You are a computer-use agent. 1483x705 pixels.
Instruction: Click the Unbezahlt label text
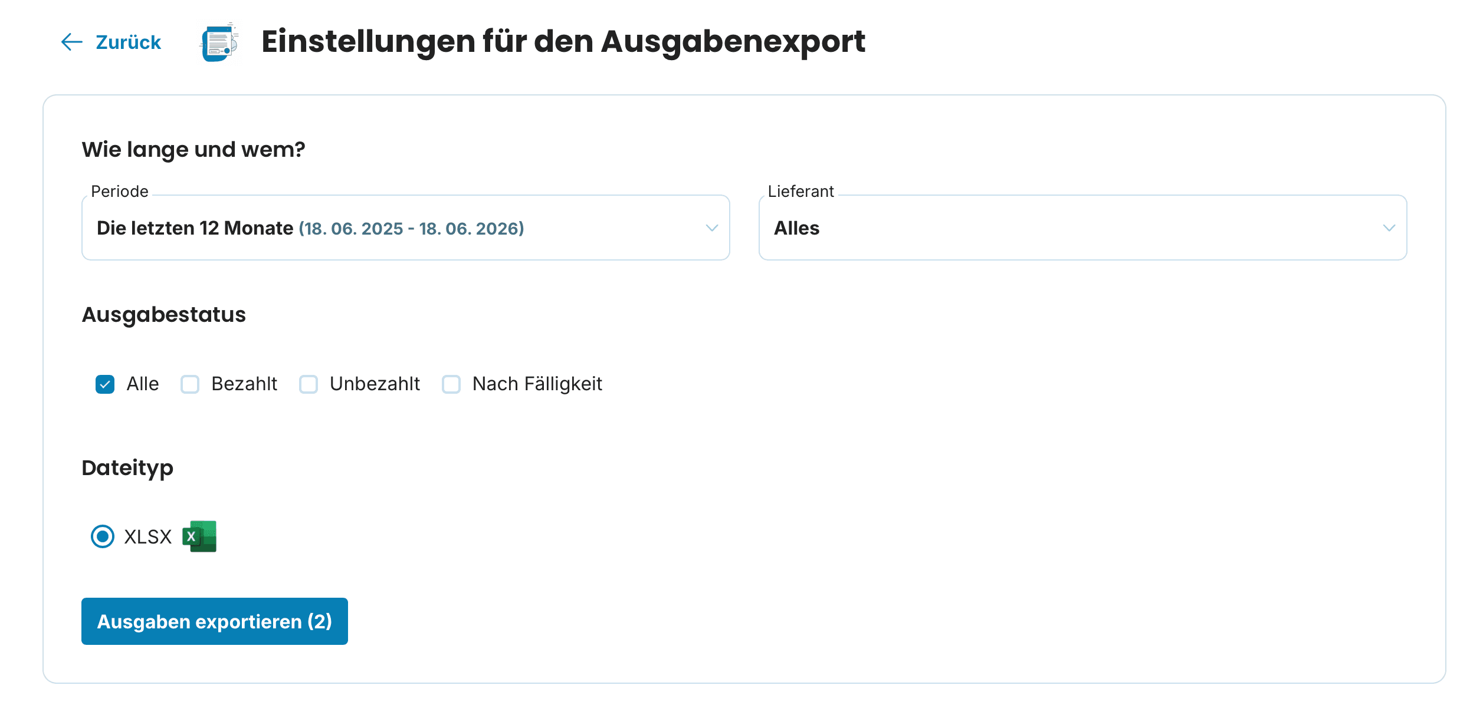(375, 384)
